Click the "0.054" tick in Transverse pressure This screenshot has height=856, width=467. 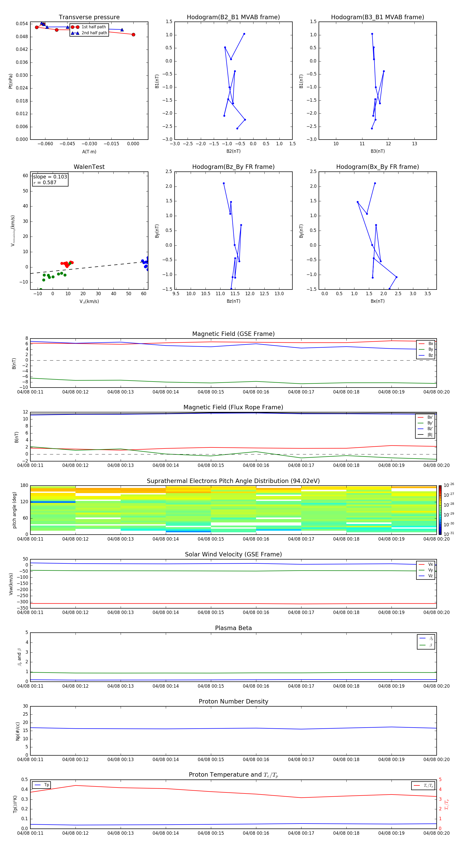tap(22, 24)
